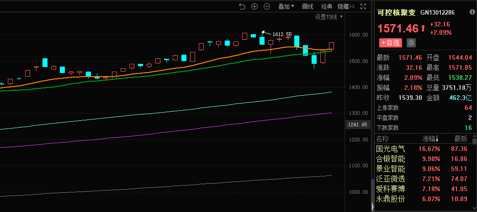Image resolution: width=477 pixels, height=212 pixels.
Task: Select 泛亚微透 in the constituent list
Action: point(390,179)
